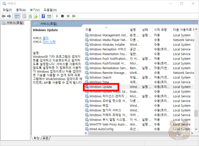Switch to the 확장 tab
This screenshot has width=199, height=146.
(36, 138)
